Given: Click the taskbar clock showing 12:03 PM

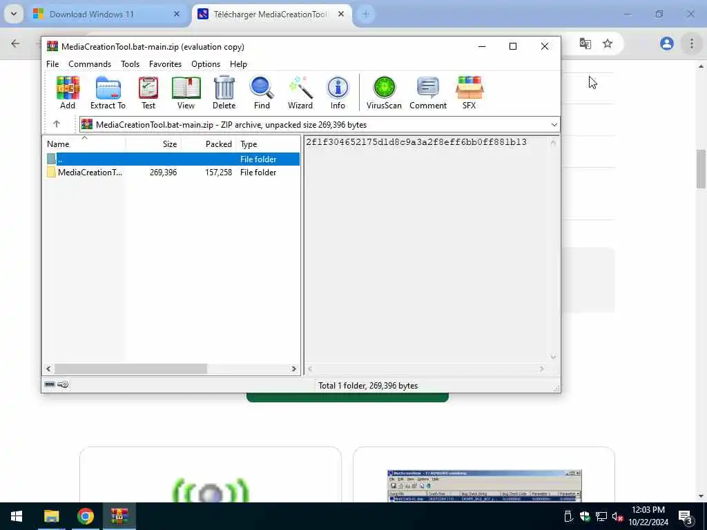Looking at the screenshot, I should coord(648,516).
